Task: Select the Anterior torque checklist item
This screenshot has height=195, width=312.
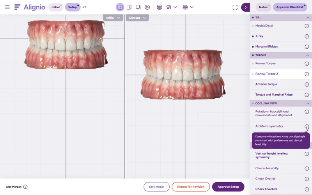Action: (x=281, y=84)
